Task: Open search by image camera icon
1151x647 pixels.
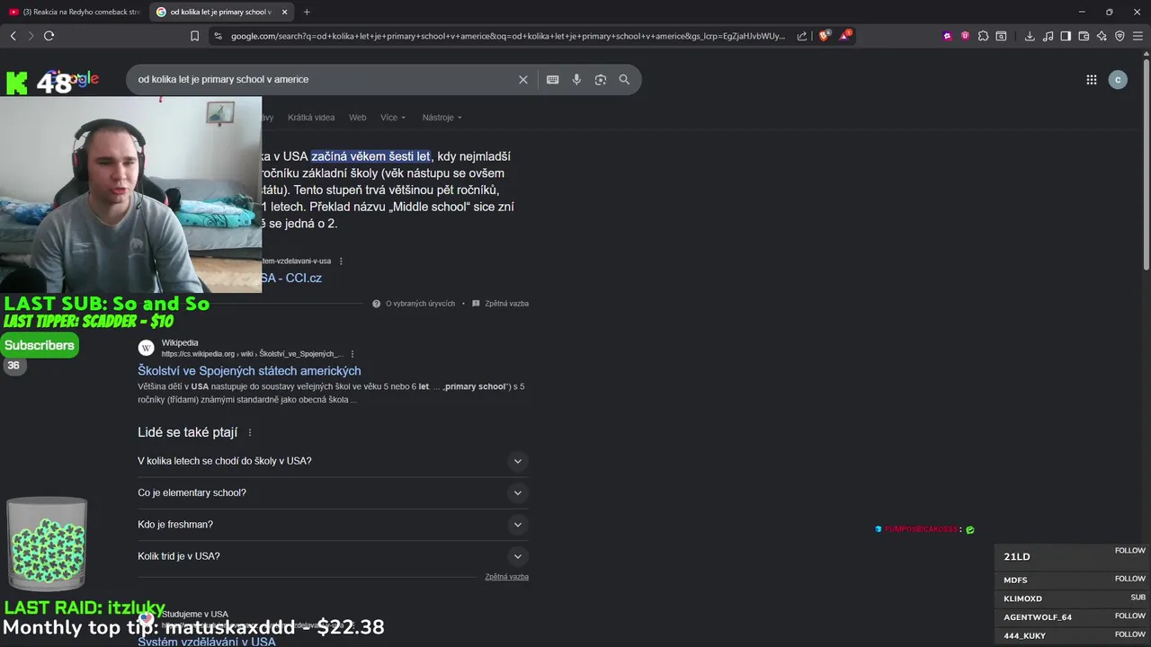Action: (x=601, y=79)
